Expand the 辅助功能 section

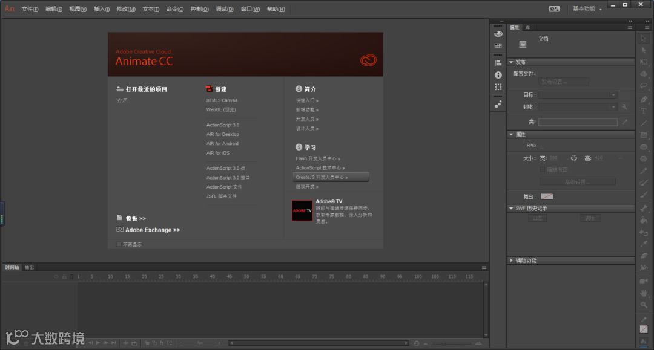coord(511,260)
